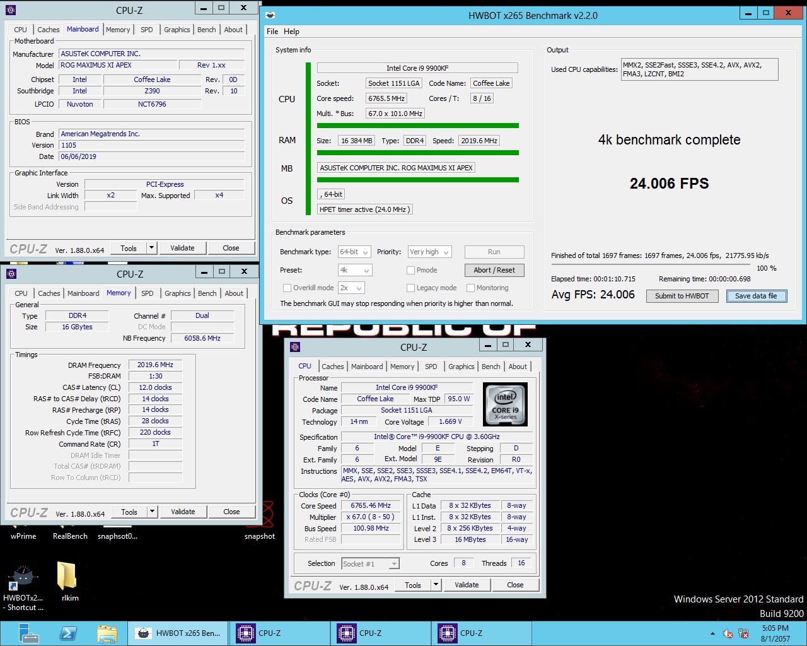This screenshot has height=646, width=807.
Task: Activate third CPU-Z taskbar button
Action: tap(481, 633)
